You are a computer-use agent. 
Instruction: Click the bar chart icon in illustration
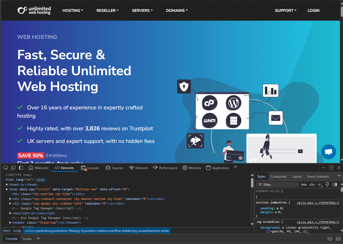[x=271, y=91]
